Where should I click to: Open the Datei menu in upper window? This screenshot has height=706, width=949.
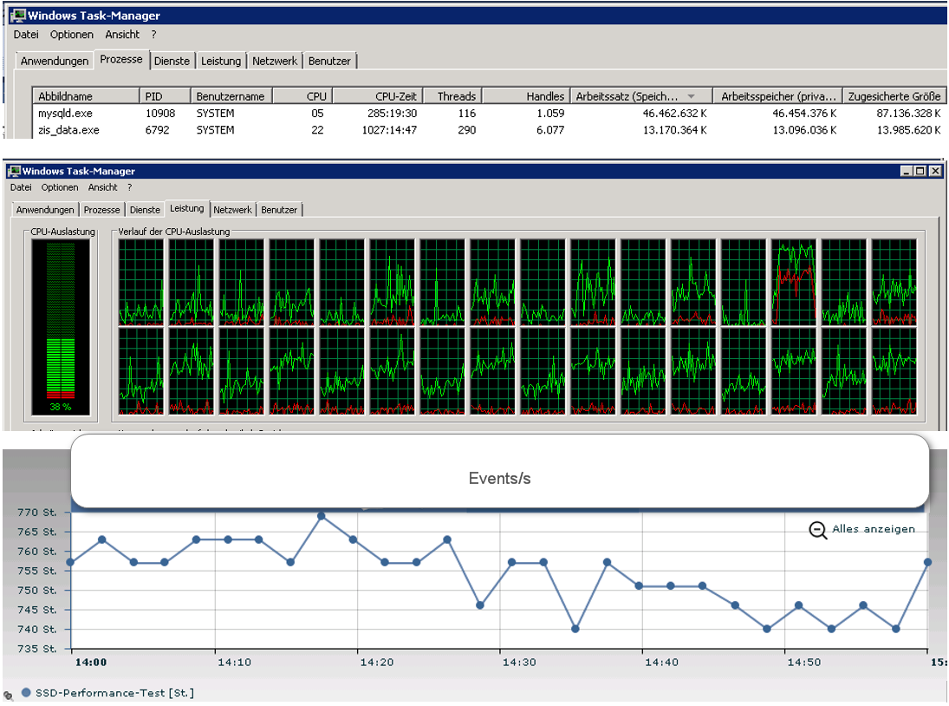[26, 35]
